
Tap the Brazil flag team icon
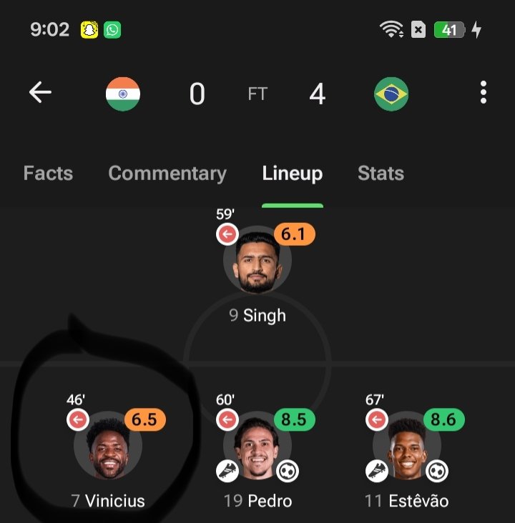pyautogui.click(x=391, y=94)
